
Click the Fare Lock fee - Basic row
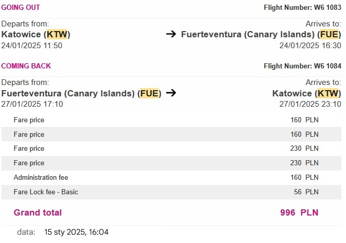(171, 192)
